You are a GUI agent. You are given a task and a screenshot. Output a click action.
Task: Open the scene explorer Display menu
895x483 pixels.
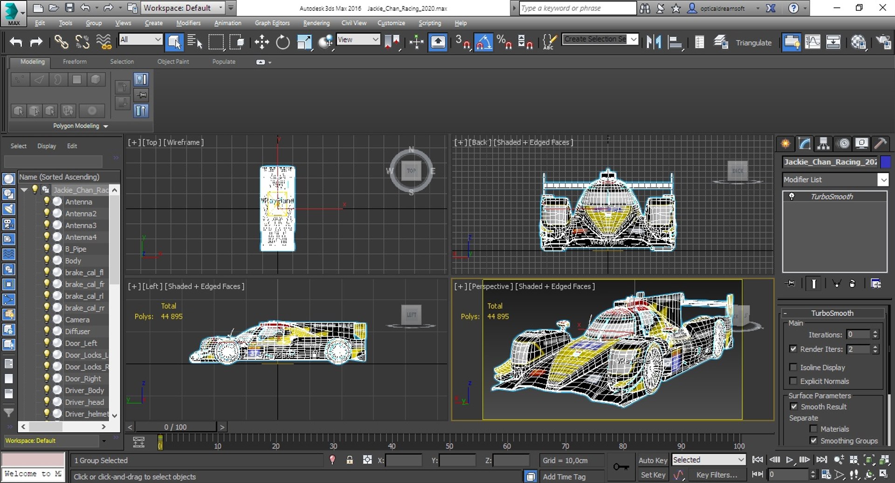pos(47,146)
